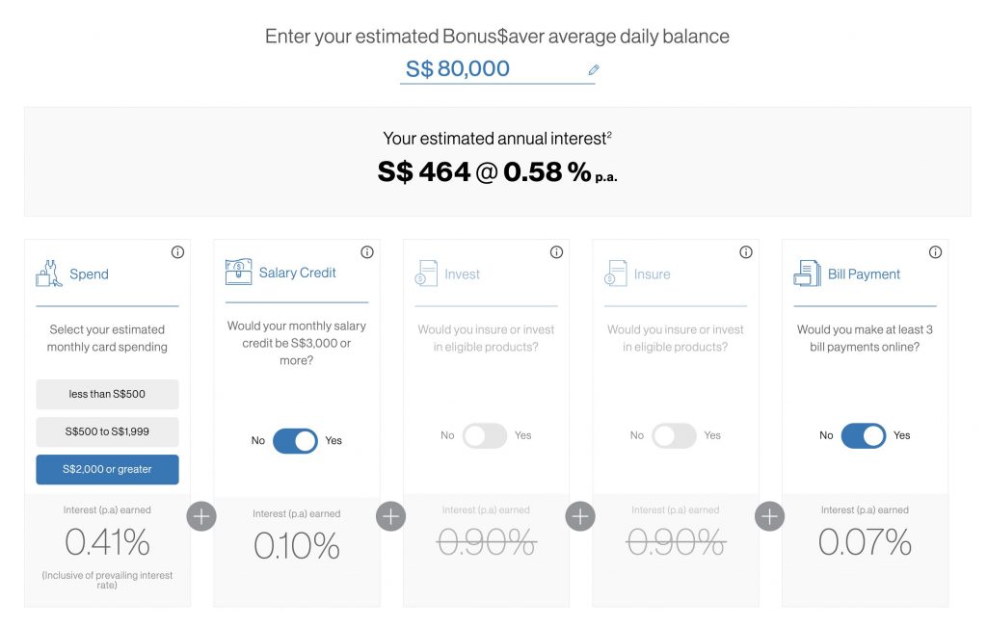987x626 pixels.
Task: Open info icon on Insure card
Action: (746, 252)
